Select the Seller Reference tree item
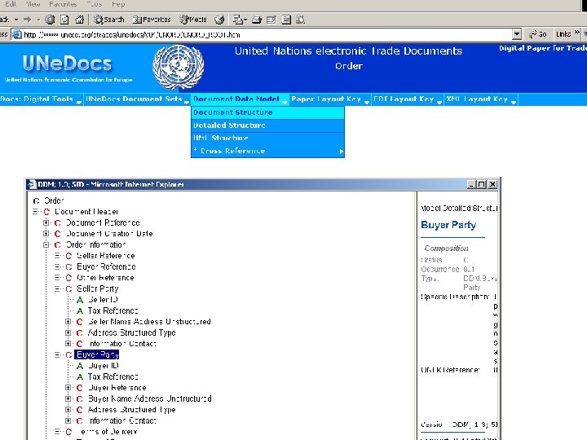 105,256
